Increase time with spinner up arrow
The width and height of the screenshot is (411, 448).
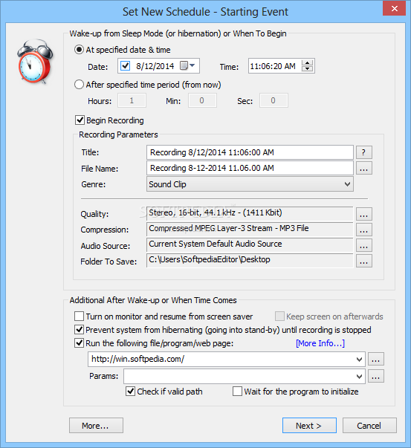click(x=307, y=62)
